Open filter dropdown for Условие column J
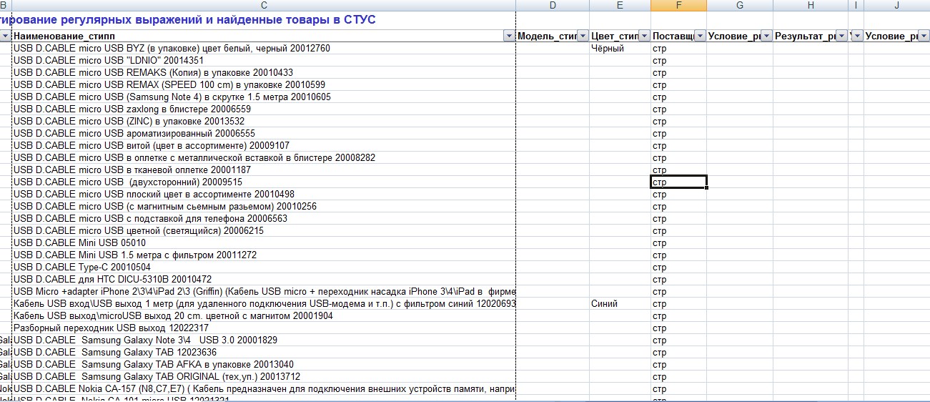Image resolution: width=930 pixels, height=402 pixels. (x=923, y=36)
